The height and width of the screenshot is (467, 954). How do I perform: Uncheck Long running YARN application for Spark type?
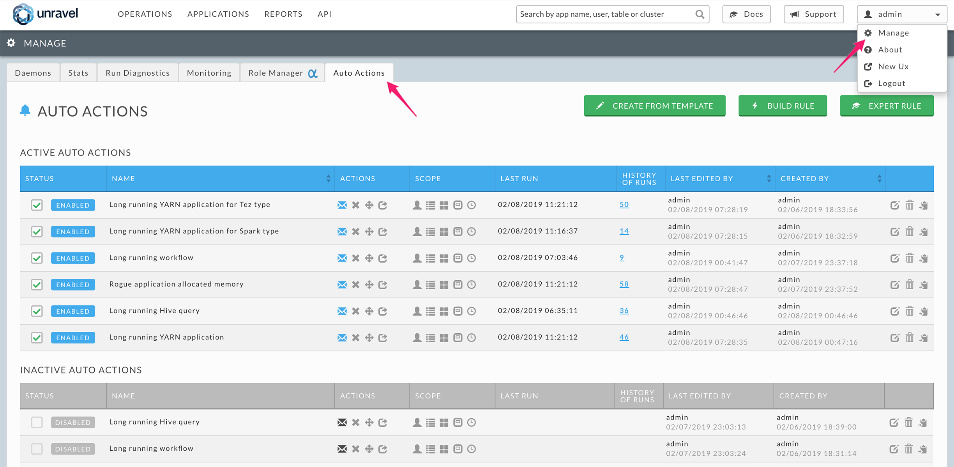tap(37, 232)
